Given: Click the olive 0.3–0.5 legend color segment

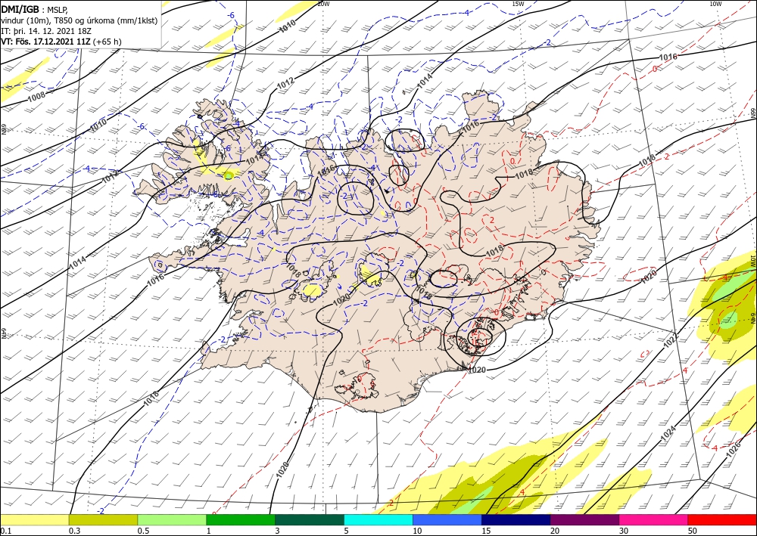Looking at the screenshot, I should tap(103, 519).
